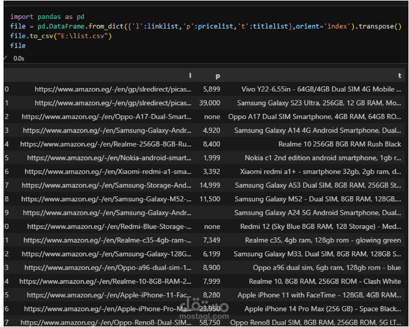
Task: Click the Oppo Reno8 Dual SIM title cell
Action: (315, 322)
